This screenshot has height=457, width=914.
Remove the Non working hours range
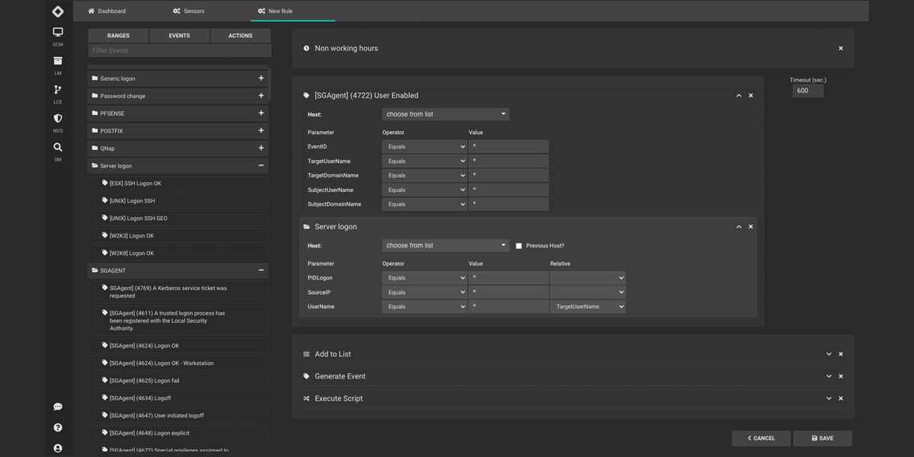coord(841,49)
